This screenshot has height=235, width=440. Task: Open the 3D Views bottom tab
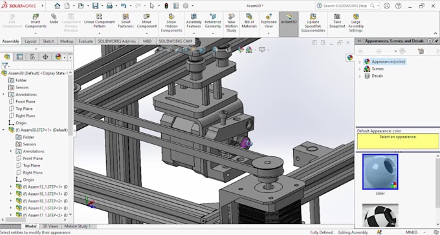pyautogui.click(x=50, y=227)
